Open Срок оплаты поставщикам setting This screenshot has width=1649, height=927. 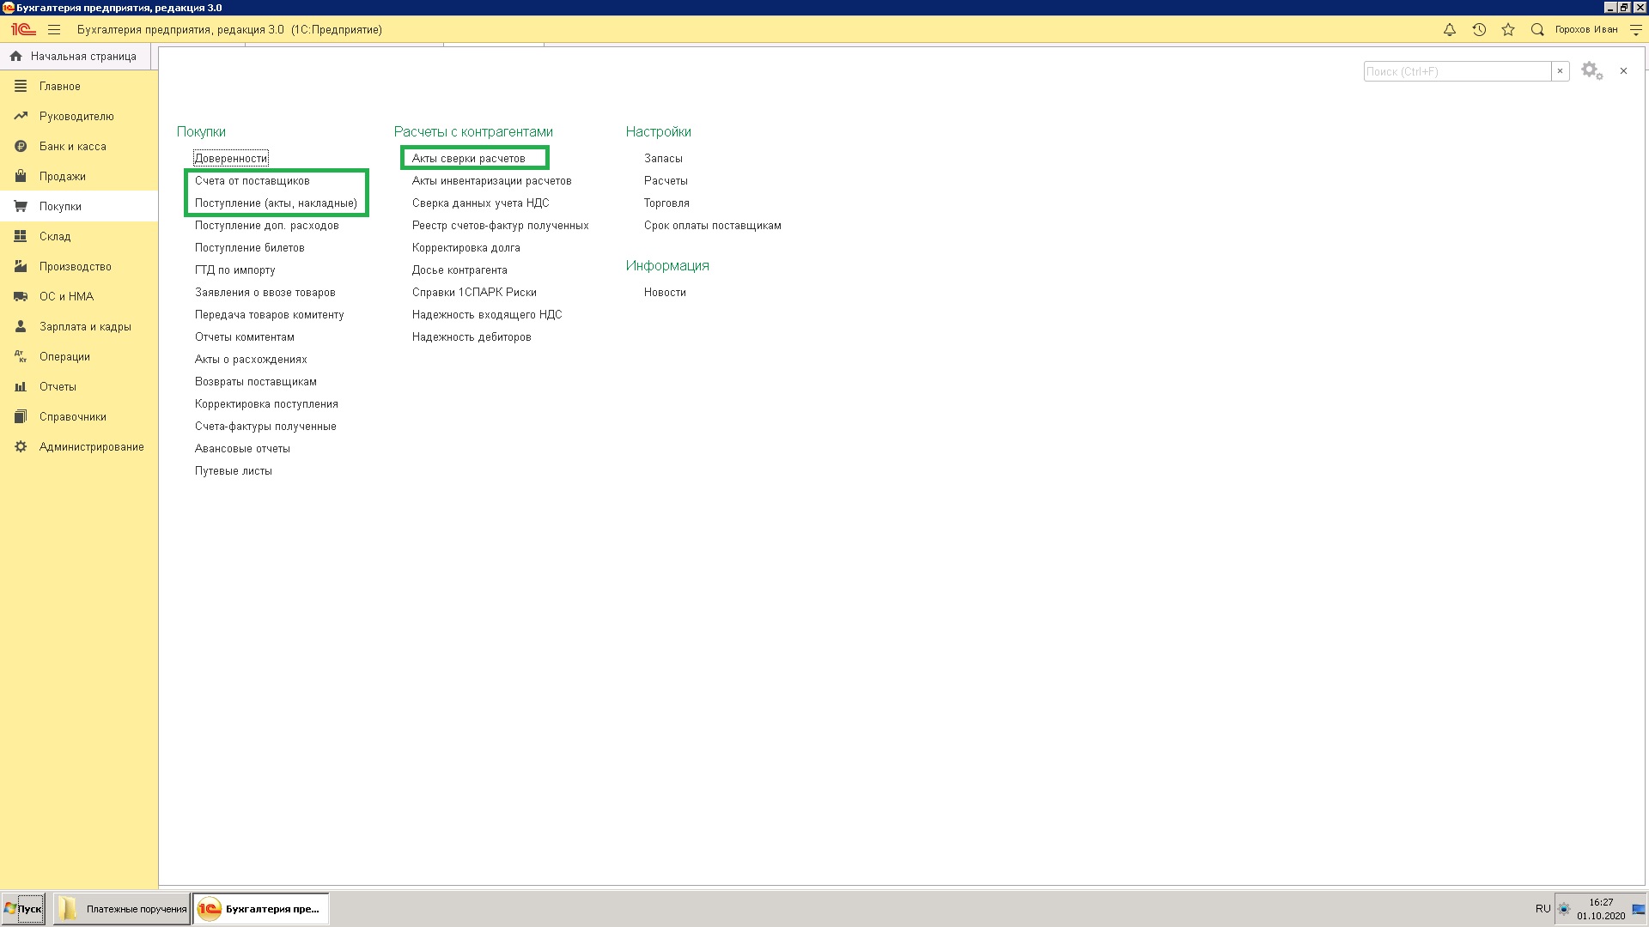coord(712,226)
